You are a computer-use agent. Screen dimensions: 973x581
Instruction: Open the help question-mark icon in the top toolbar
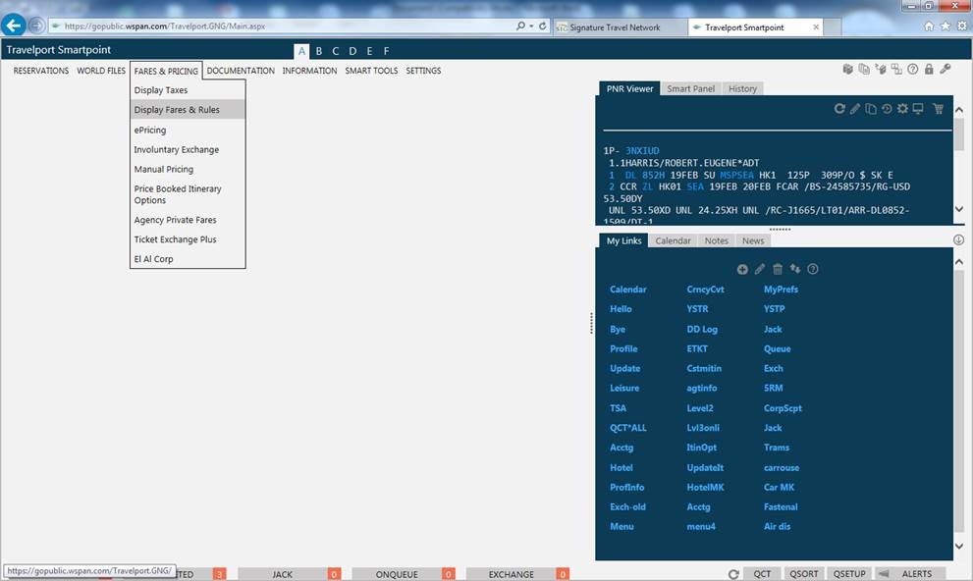click(913, 69)
